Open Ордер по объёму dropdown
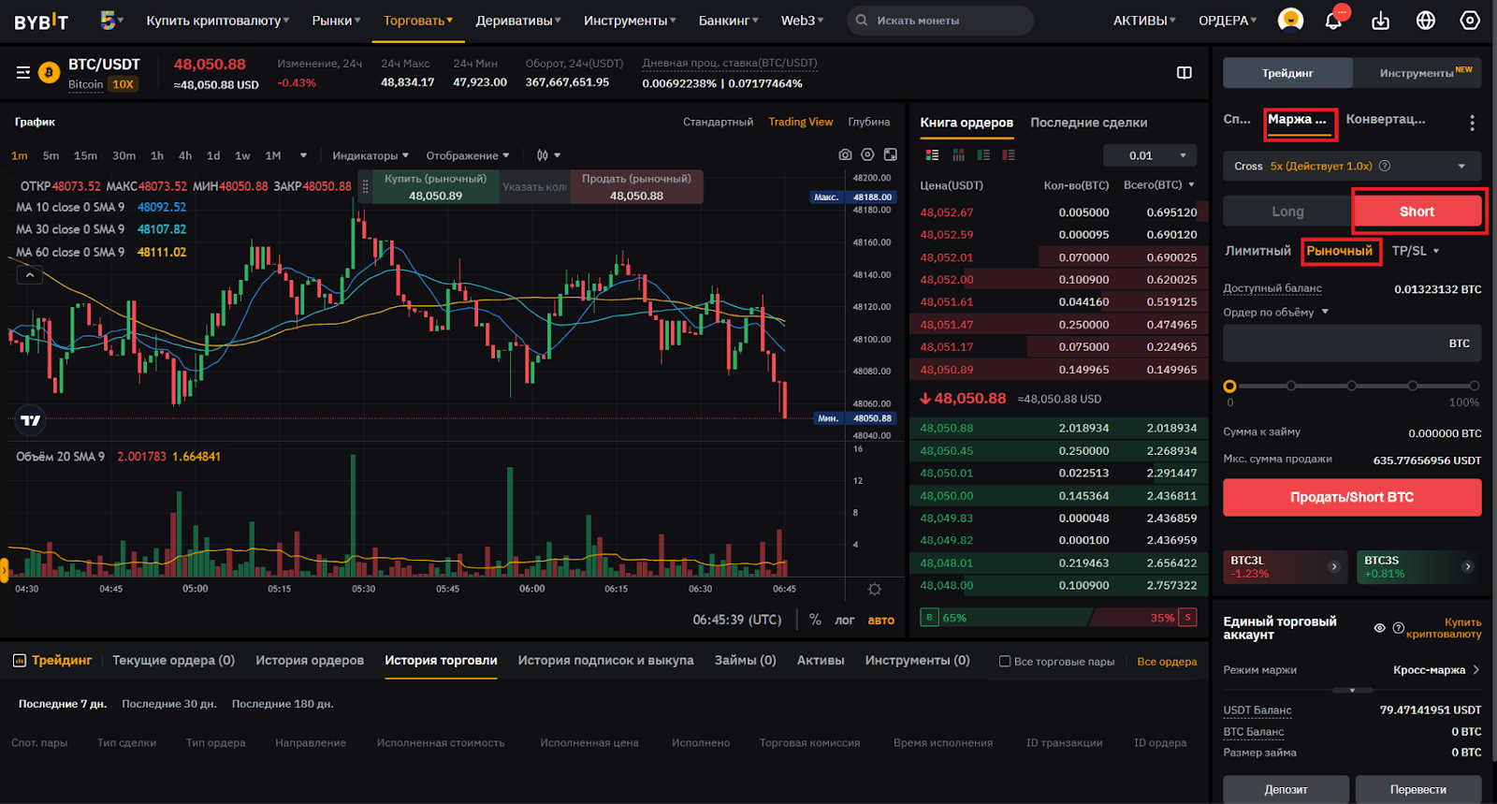This screenshot has width=1497, height=804. 1276,313
